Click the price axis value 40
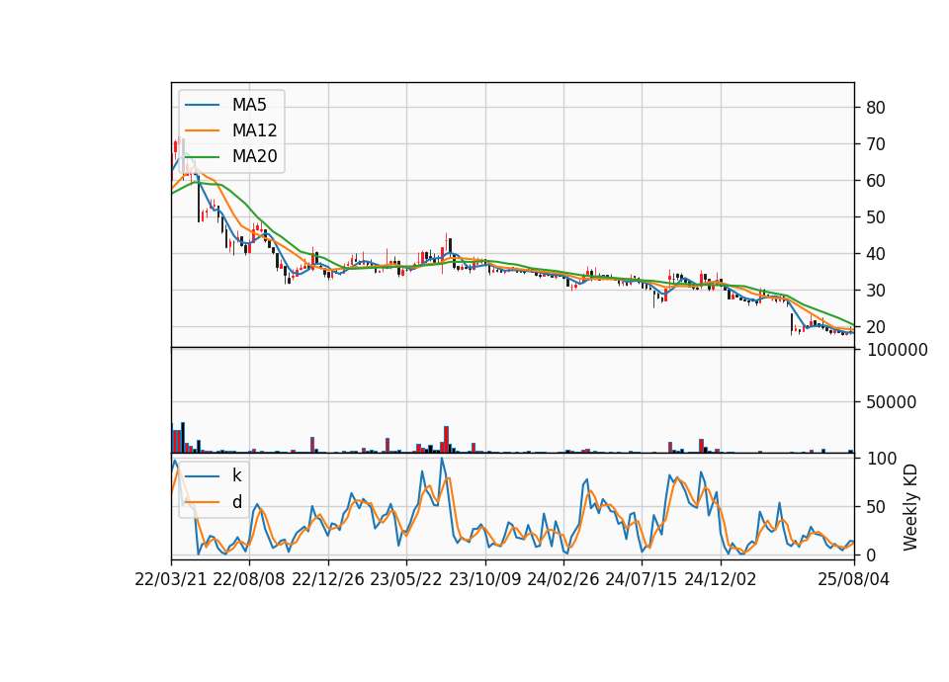949x682 pixels. [x=876, y=254]
